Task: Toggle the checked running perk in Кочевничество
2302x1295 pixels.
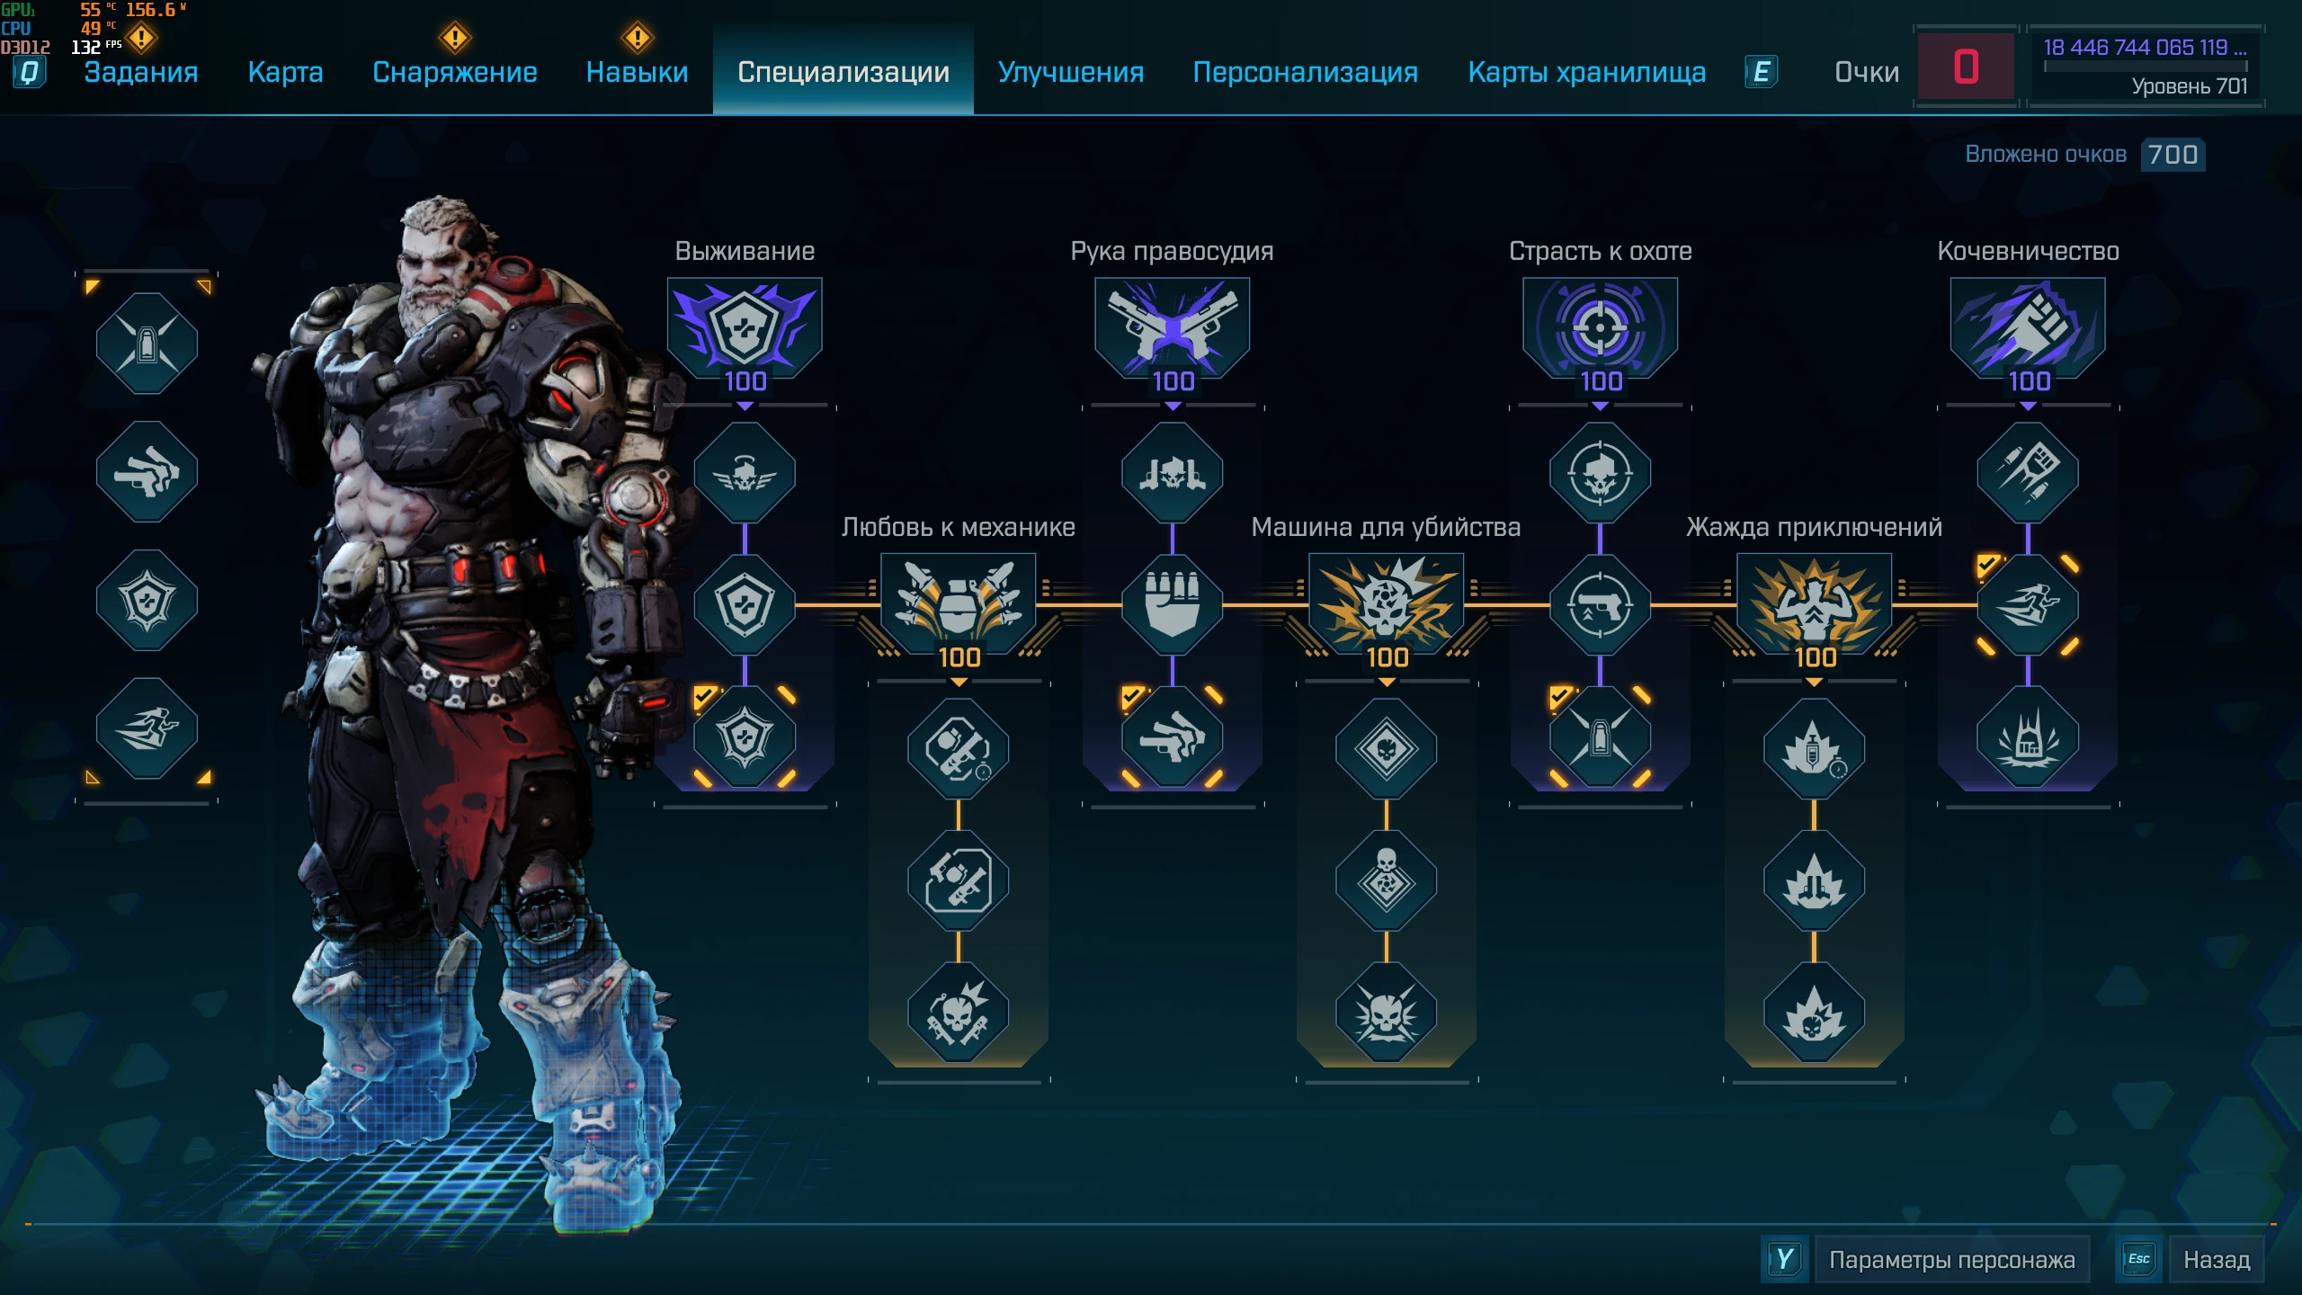Action: [2028, 605]
